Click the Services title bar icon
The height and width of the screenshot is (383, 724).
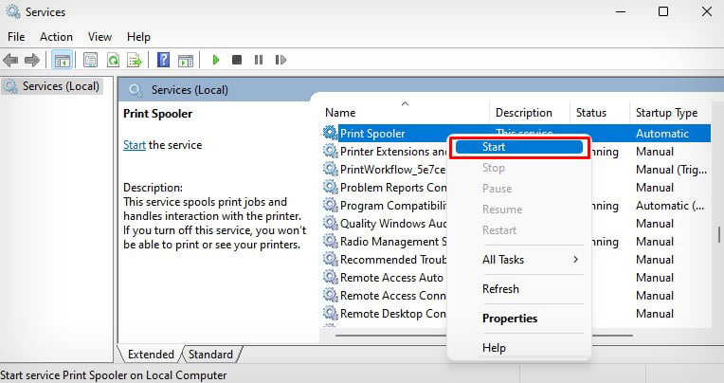click(x=12, y=11)
